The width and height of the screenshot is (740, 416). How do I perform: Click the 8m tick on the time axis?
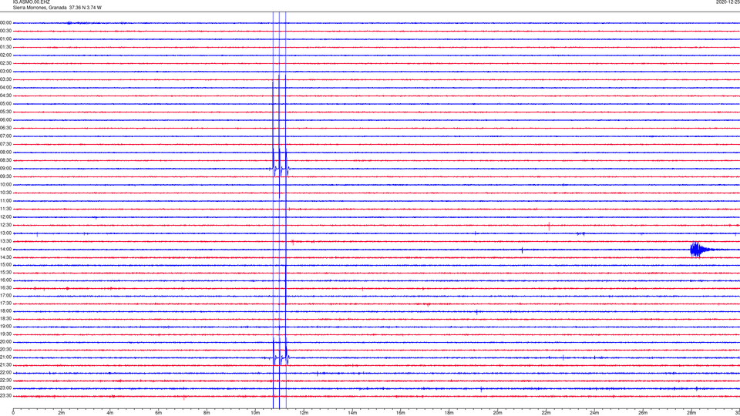pyautogui.click(x=207, y=413)
